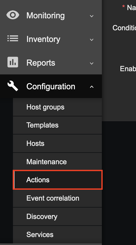The height and width of the screenshot is (245, 136).
Task: Click the Inventory list icon
Action: (x=13, y=39)
